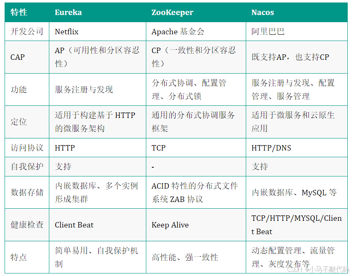Click the 通用的分布式协调服务框架 cell
The width and height of the screenshot is (354, 276).
point(196,122)
